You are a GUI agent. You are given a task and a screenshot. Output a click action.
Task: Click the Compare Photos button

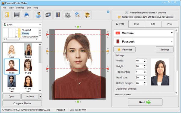click(x=22, y=103)
